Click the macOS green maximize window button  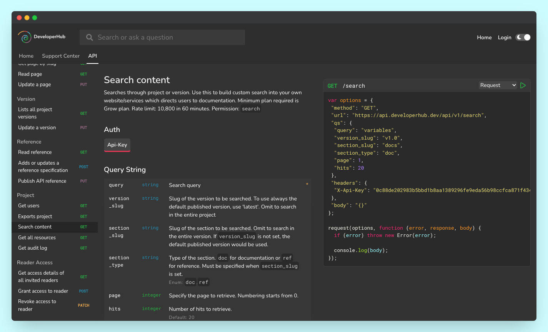coord(35,18)
